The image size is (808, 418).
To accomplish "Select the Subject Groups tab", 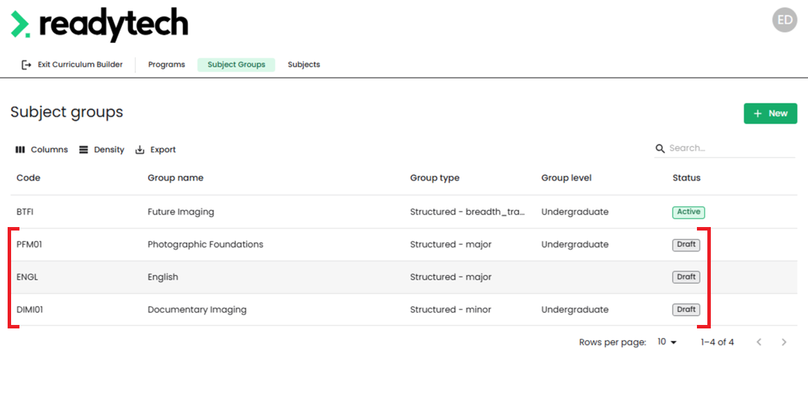I will pyautogui.click(x=236, y=65).
